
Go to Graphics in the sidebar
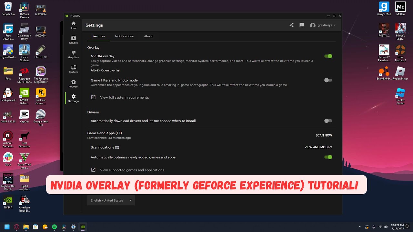(x=73, y=54)
